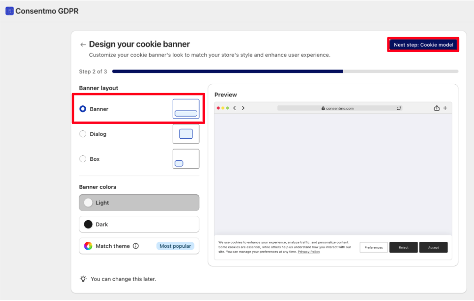The image size is (474, 301).
Task: Click the browser back chevron in preview
Action: tap(234, 108)
